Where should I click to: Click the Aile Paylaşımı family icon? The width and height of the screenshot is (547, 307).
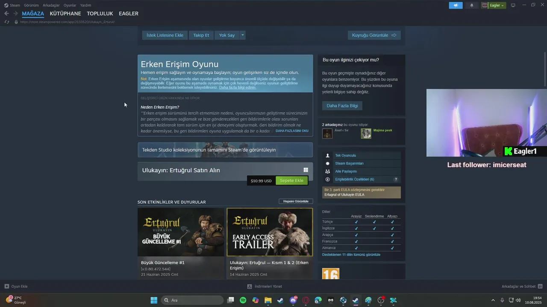328,171
